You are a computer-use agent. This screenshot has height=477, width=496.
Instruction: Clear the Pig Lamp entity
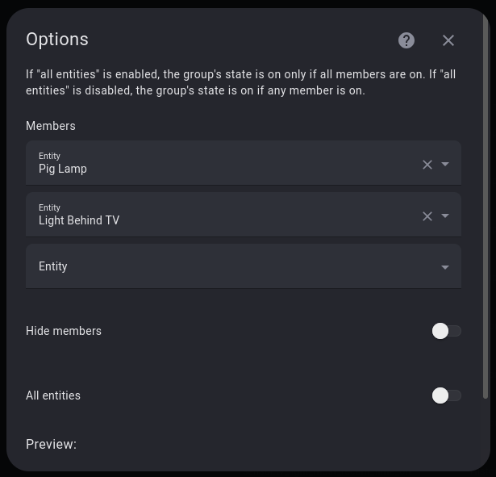click(427, 165)
